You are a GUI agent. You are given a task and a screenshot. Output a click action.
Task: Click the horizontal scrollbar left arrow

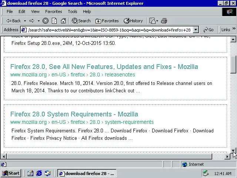click(x=4, y=156)
